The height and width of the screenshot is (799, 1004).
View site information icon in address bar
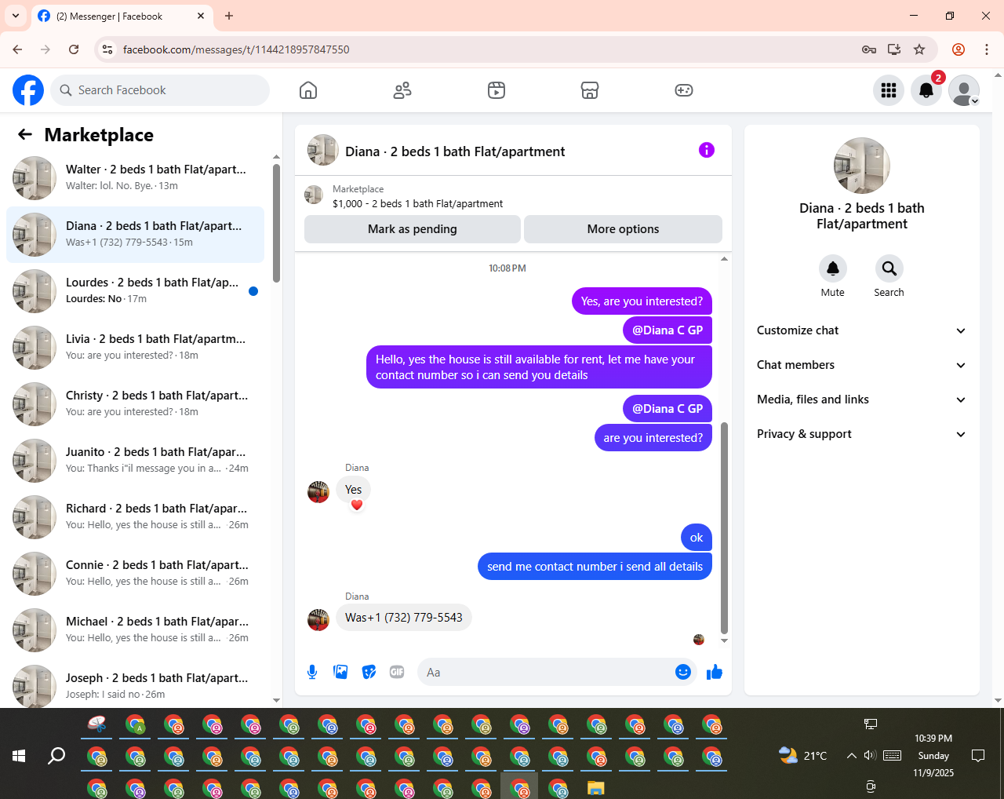(108, 49)
